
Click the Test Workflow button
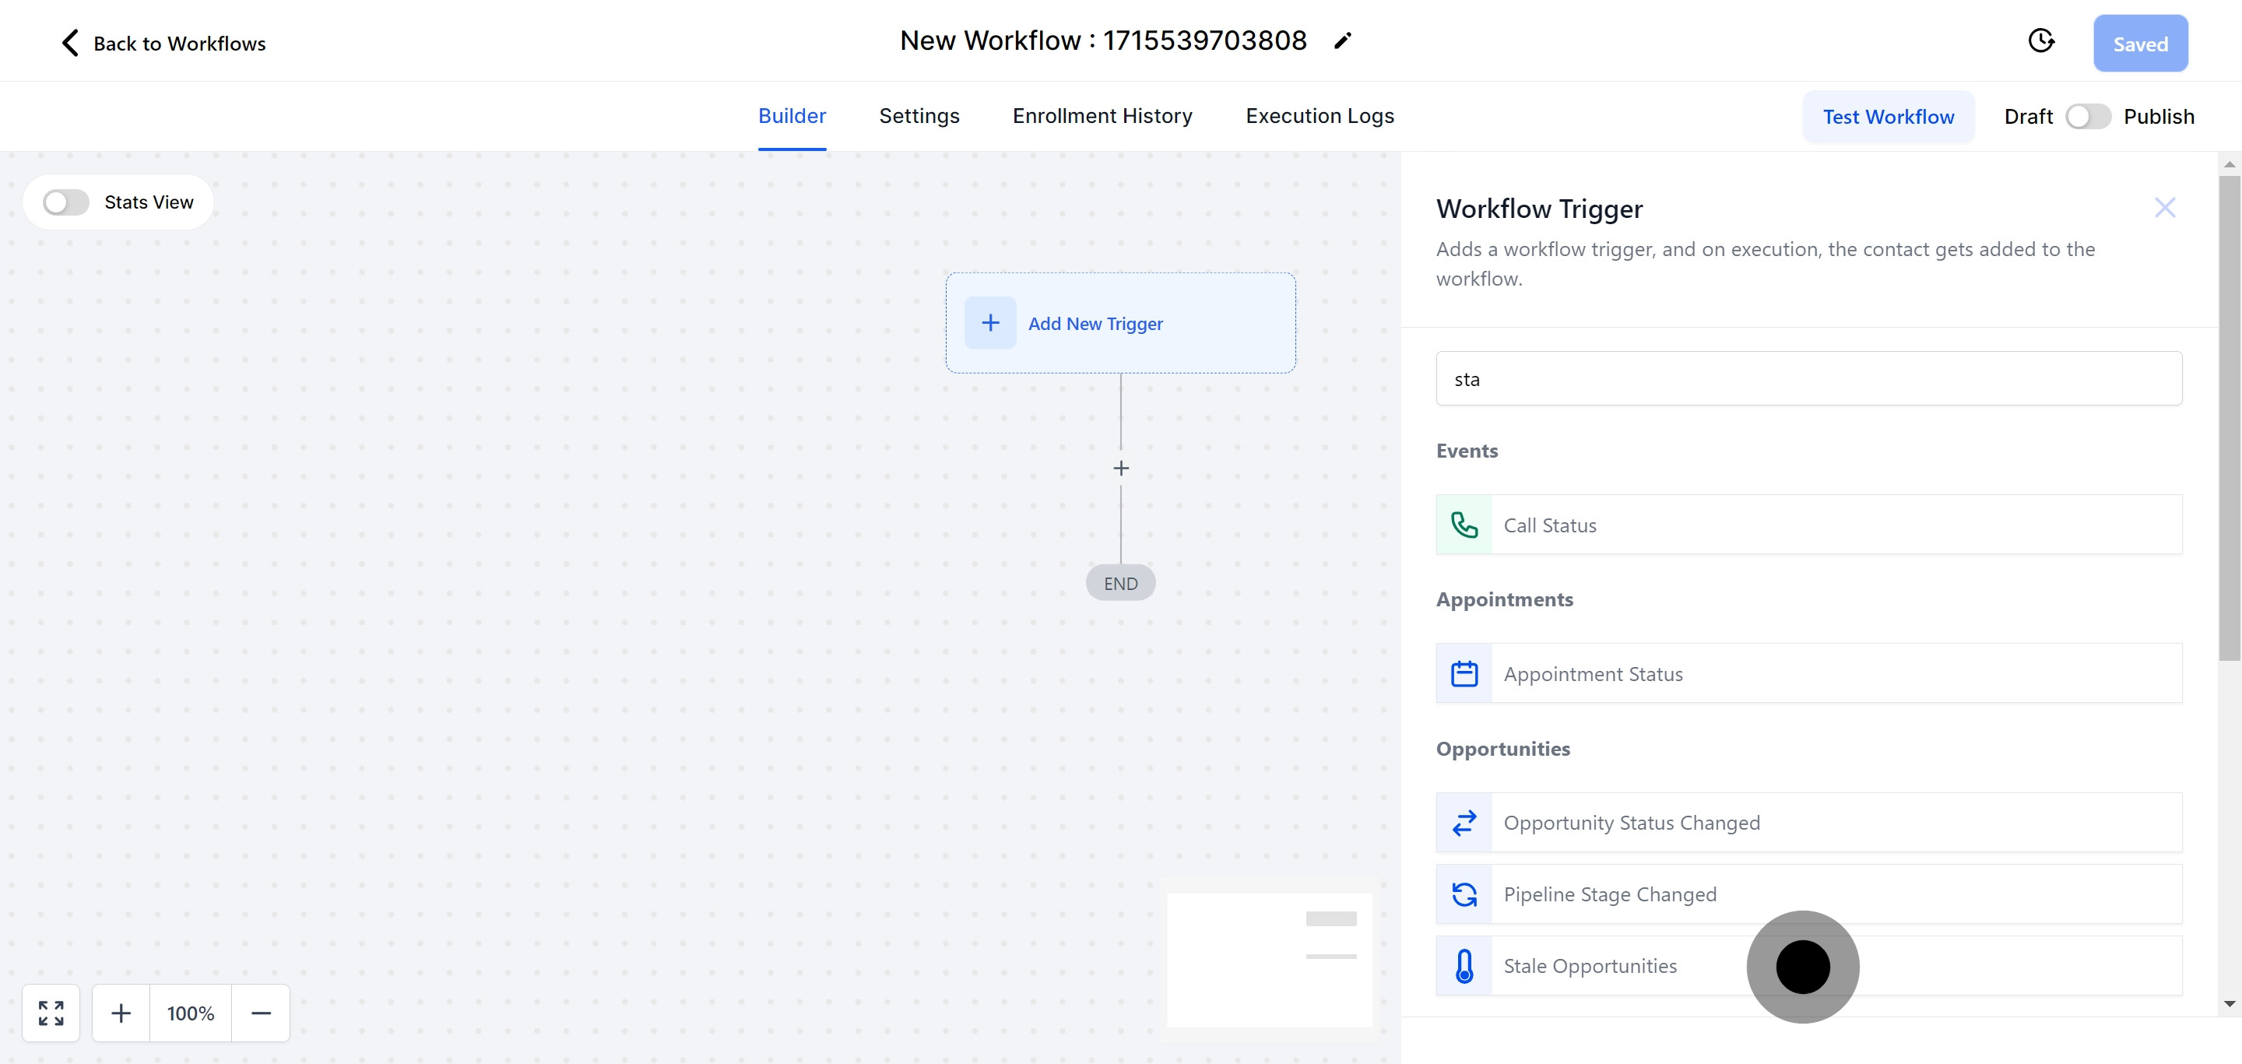(1888, 117)
